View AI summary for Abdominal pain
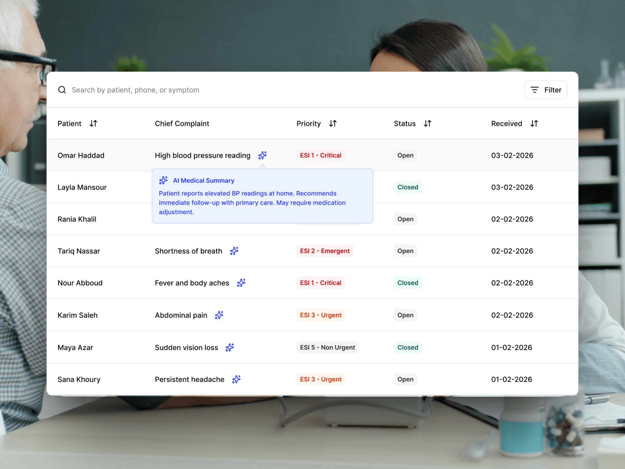625x469 pixels. tap(219, 315)
